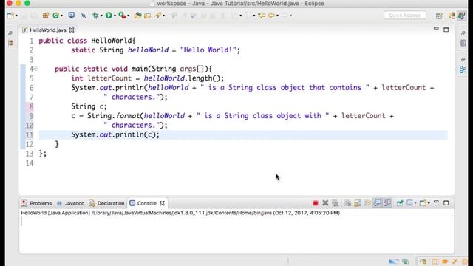
Task: Click the Package Explorer icon in left sidebar
Action: coord(11,43)
